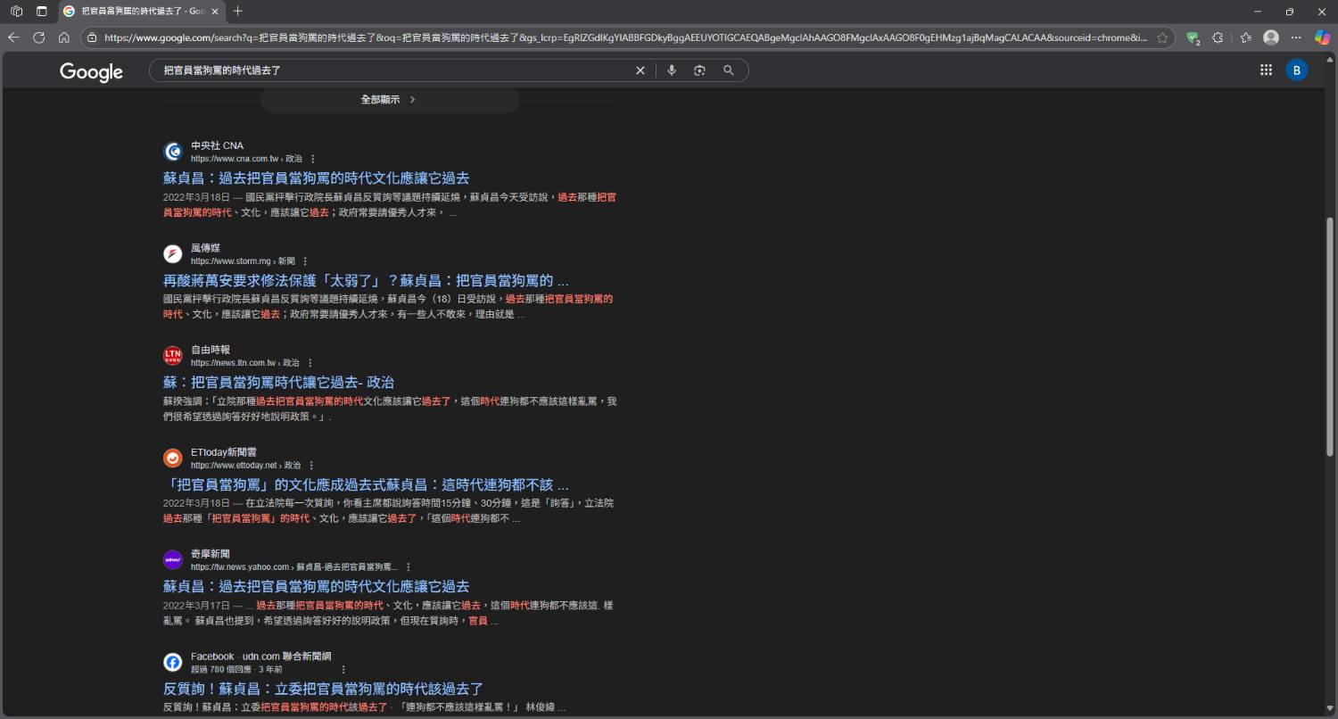Click the browser address bar URL
Image resolution: width=1338 pixels, height=719 pixels.
(626, 37)
